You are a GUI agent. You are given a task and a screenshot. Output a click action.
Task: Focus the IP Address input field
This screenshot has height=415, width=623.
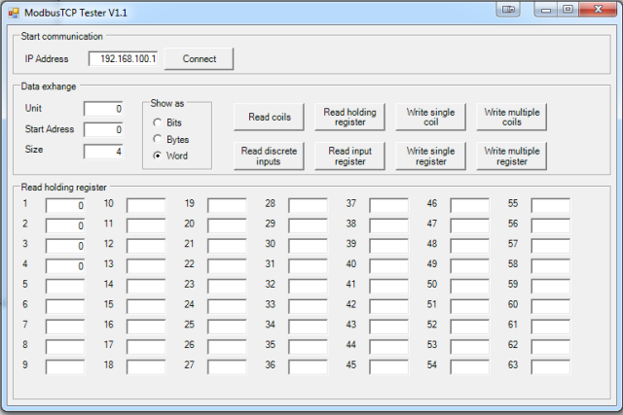(124, 58)
